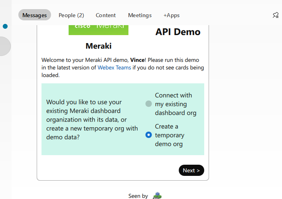Switch to the Messages tab
This screenshot has height=199, width=282.
tap(34, 15)
